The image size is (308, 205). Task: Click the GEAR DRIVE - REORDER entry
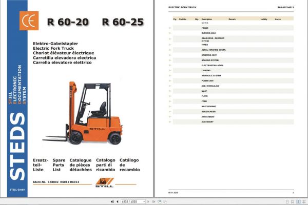click(213, 38)
